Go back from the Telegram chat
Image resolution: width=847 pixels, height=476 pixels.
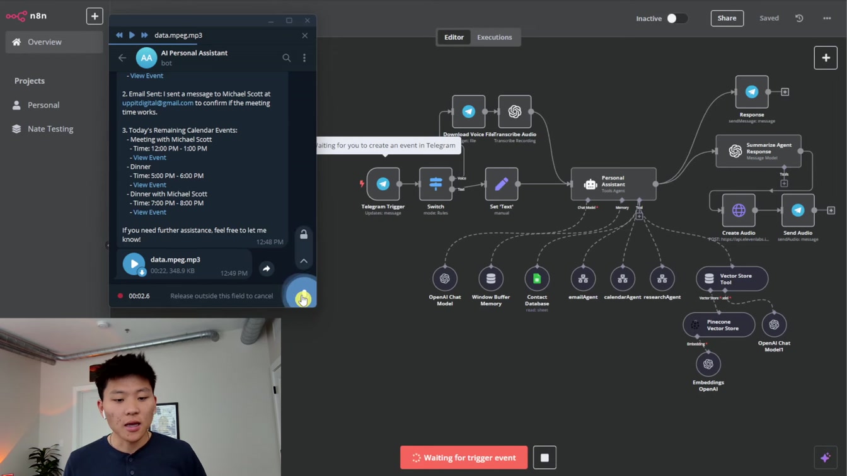(122, 58)
